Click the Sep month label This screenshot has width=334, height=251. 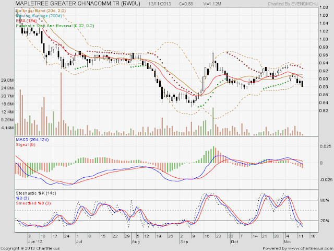coord(184,242)
